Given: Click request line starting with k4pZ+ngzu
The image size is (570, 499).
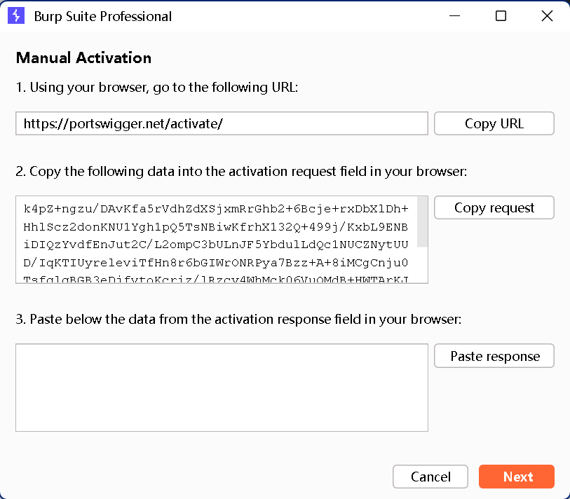Looking at the screenshot, I should click(216, 209).
